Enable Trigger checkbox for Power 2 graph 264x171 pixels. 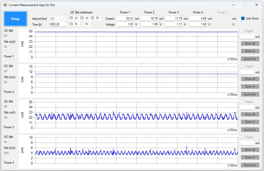(x=242, y=66)
